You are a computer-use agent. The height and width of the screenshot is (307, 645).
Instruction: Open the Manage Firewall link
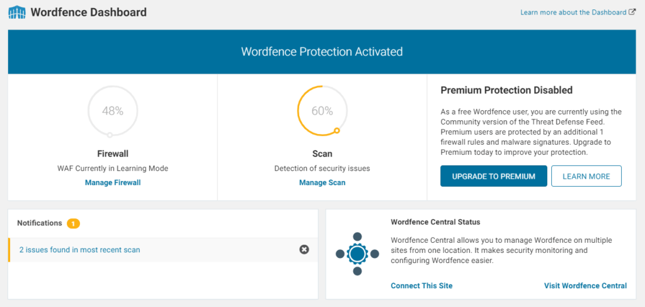point(113,182)
